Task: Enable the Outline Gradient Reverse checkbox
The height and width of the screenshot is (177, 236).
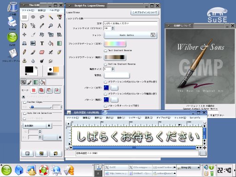Action: point(106,64)
